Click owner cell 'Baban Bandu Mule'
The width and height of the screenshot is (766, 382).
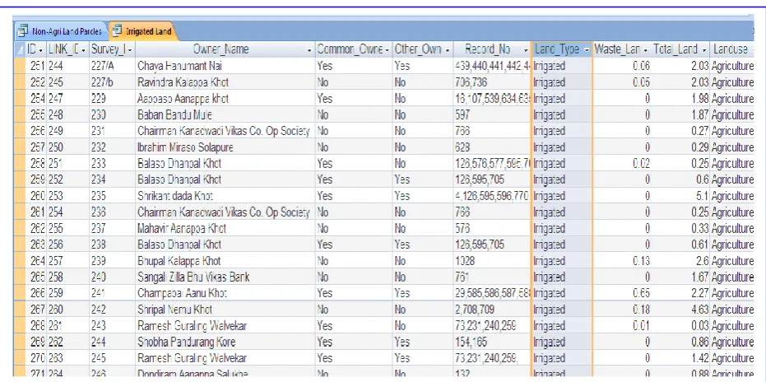(x=225, y=114)
